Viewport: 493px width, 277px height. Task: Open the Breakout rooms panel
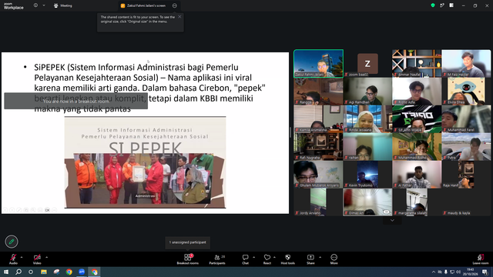(x=188, y=259)
